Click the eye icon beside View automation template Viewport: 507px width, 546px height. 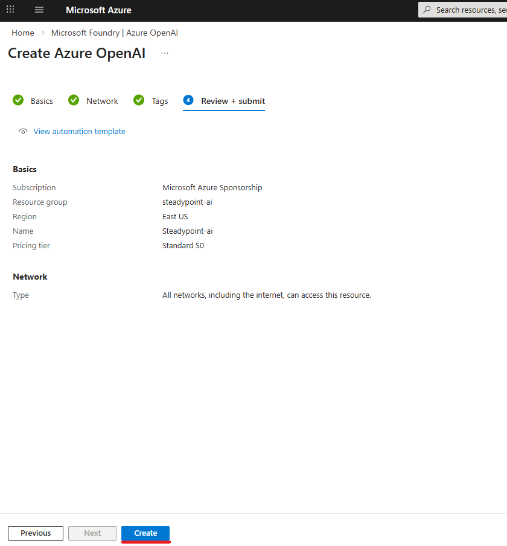click(x=23, y=132)
